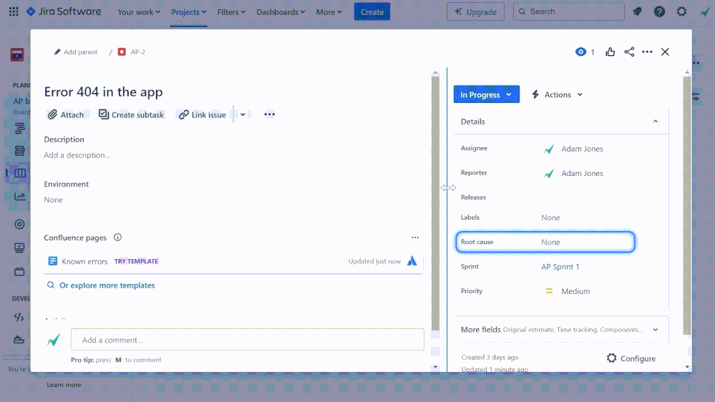Click Create subtask
The width and height of the screenshot is (715, 402).
tap(131, 115)
